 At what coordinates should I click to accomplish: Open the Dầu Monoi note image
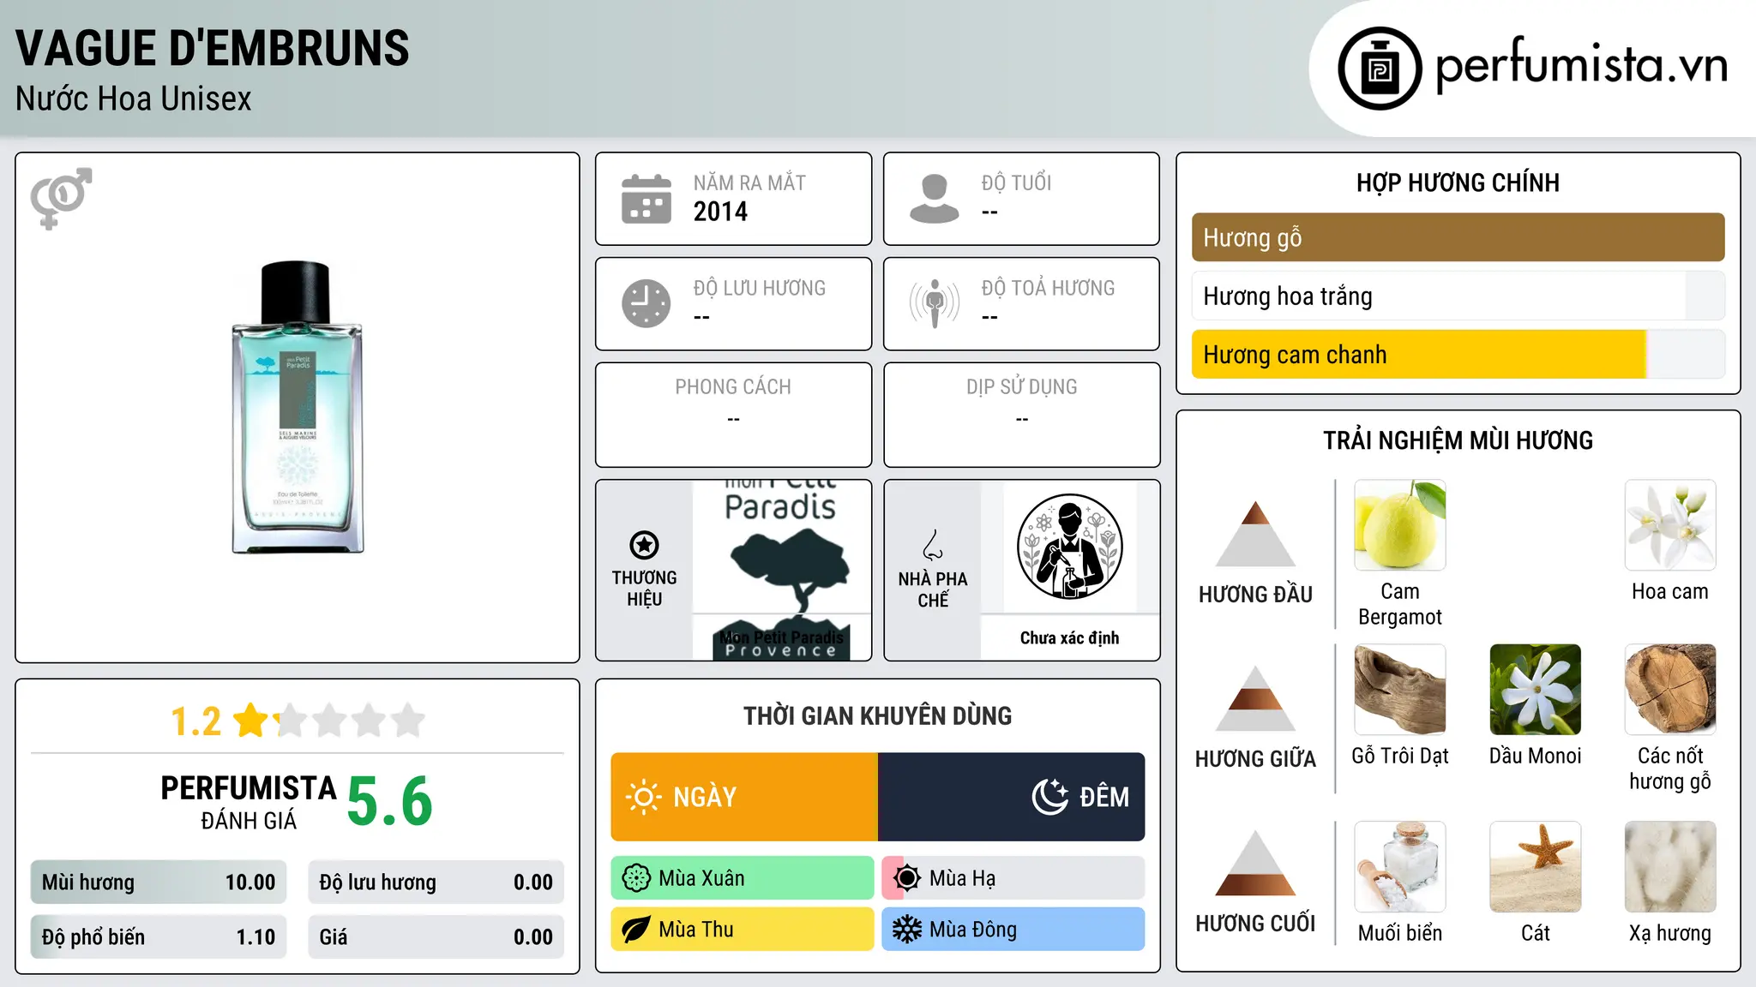1536,690
